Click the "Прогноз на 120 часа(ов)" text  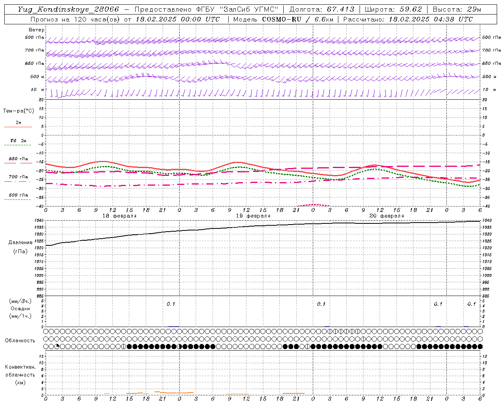pyautogui.click(x=75, y=19)
